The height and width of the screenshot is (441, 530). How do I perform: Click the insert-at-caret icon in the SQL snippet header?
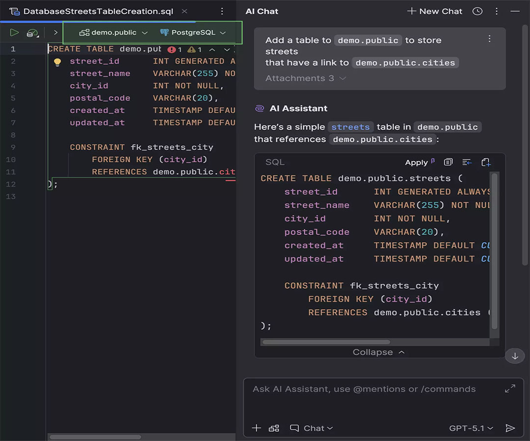pos(467,162)
